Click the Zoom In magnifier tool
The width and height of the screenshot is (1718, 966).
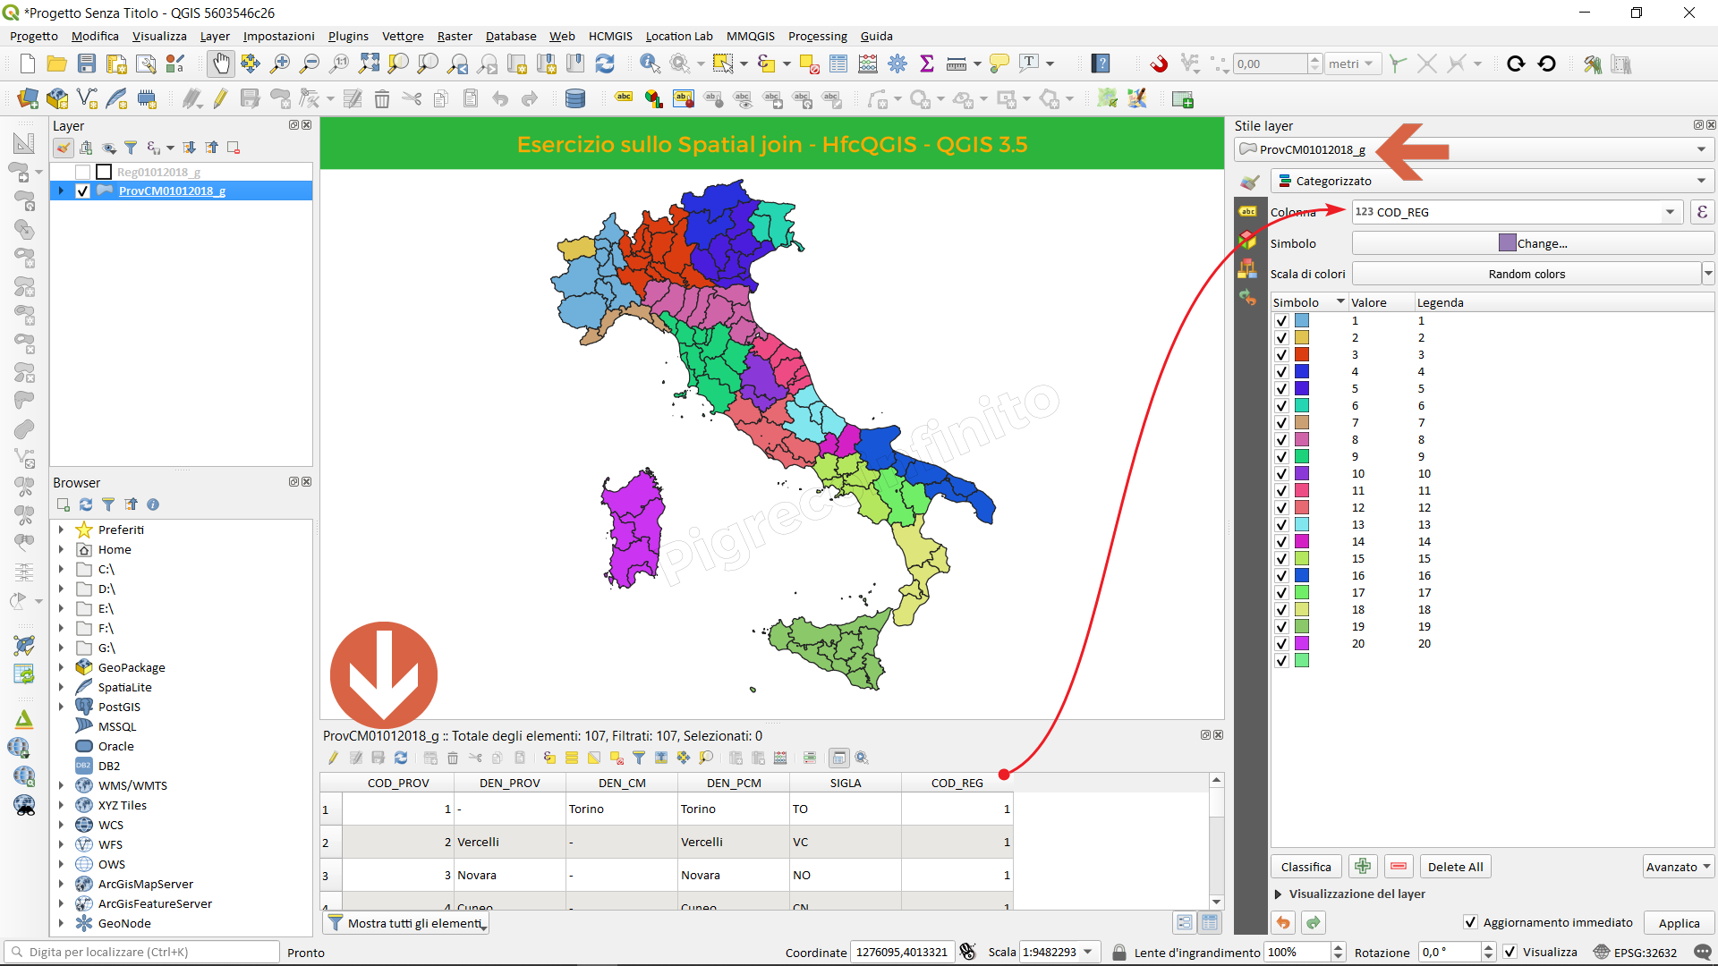coord(280,64)
